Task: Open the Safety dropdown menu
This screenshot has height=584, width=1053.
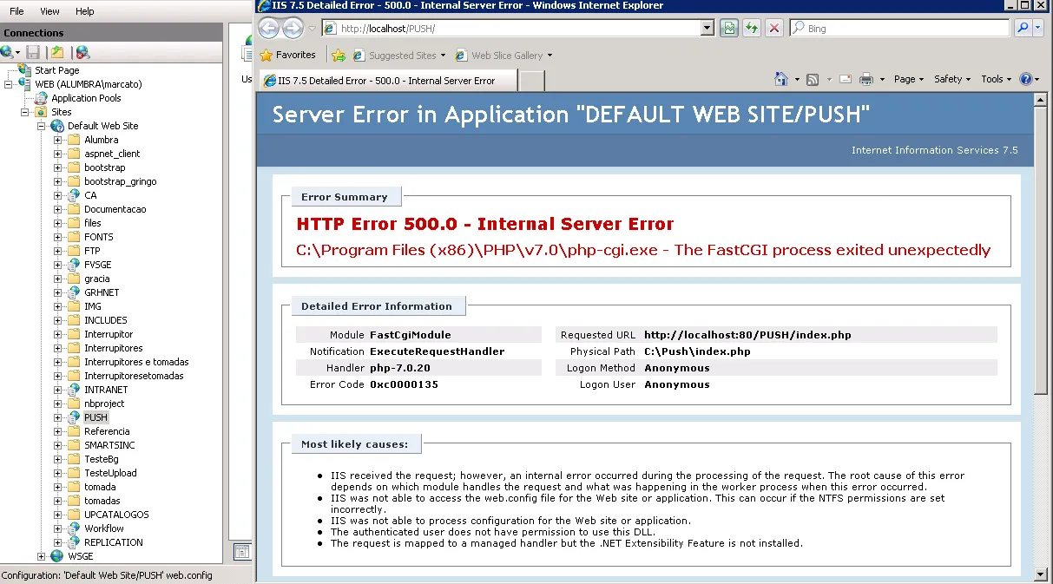Action: click(x=951, y=79)
